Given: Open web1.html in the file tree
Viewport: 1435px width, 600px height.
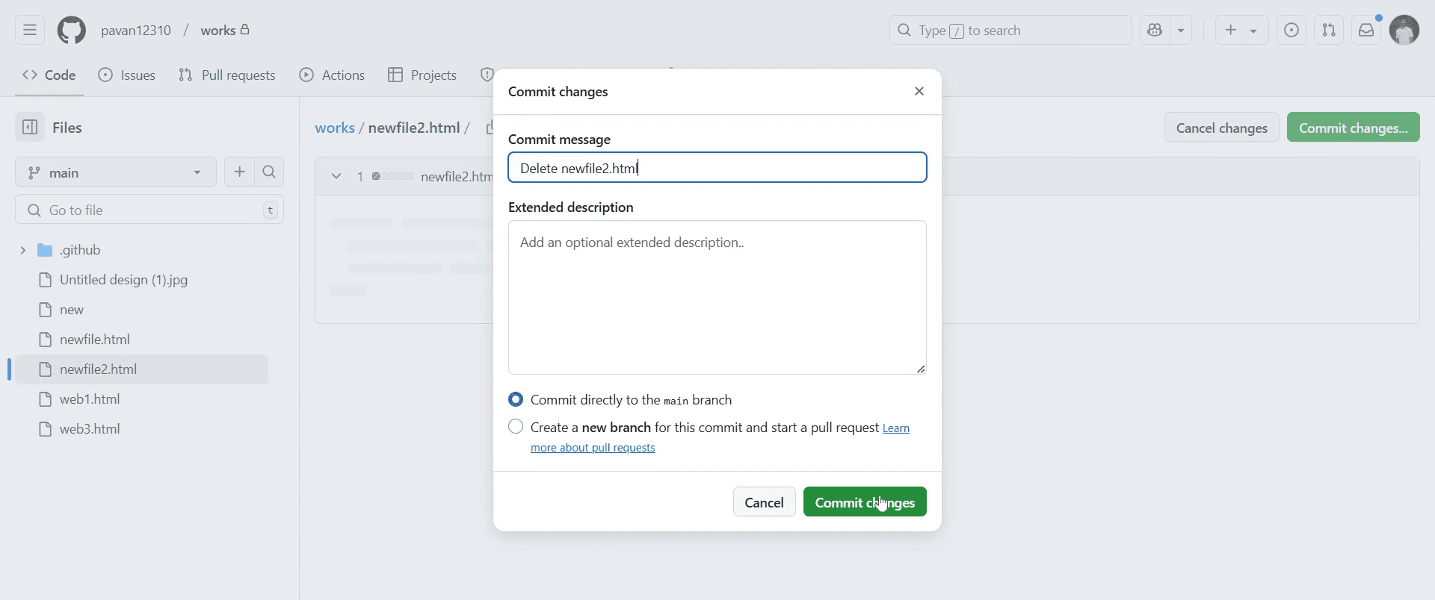Looking at the screenshot, I should [90, 399].
